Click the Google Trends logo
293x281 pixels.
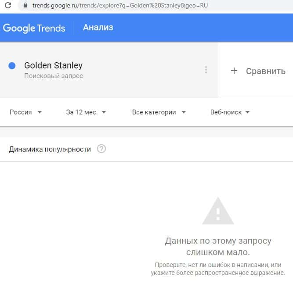tap(34, 28)
